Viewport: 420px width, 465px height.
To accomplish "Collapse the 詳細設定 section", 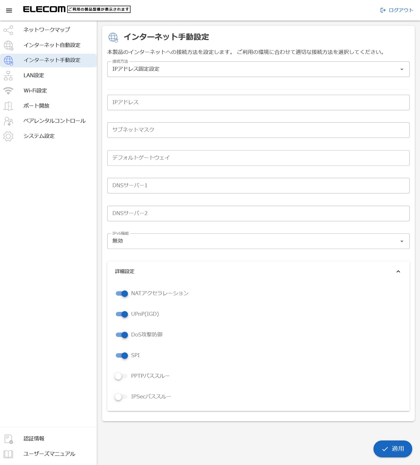I will tap(398, 271).
